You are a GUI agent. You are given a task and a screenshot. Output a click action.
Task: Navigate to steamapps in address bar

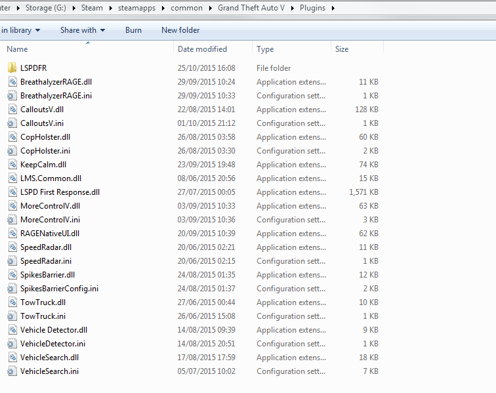tap(136, 8)
